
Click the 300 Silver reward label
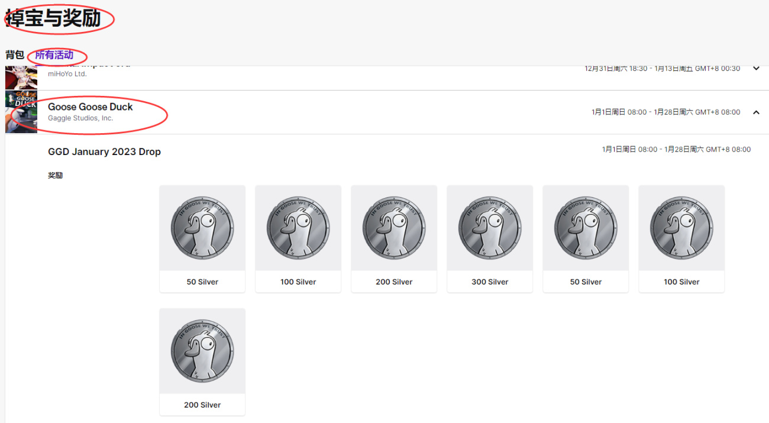[x=490, y=282]
